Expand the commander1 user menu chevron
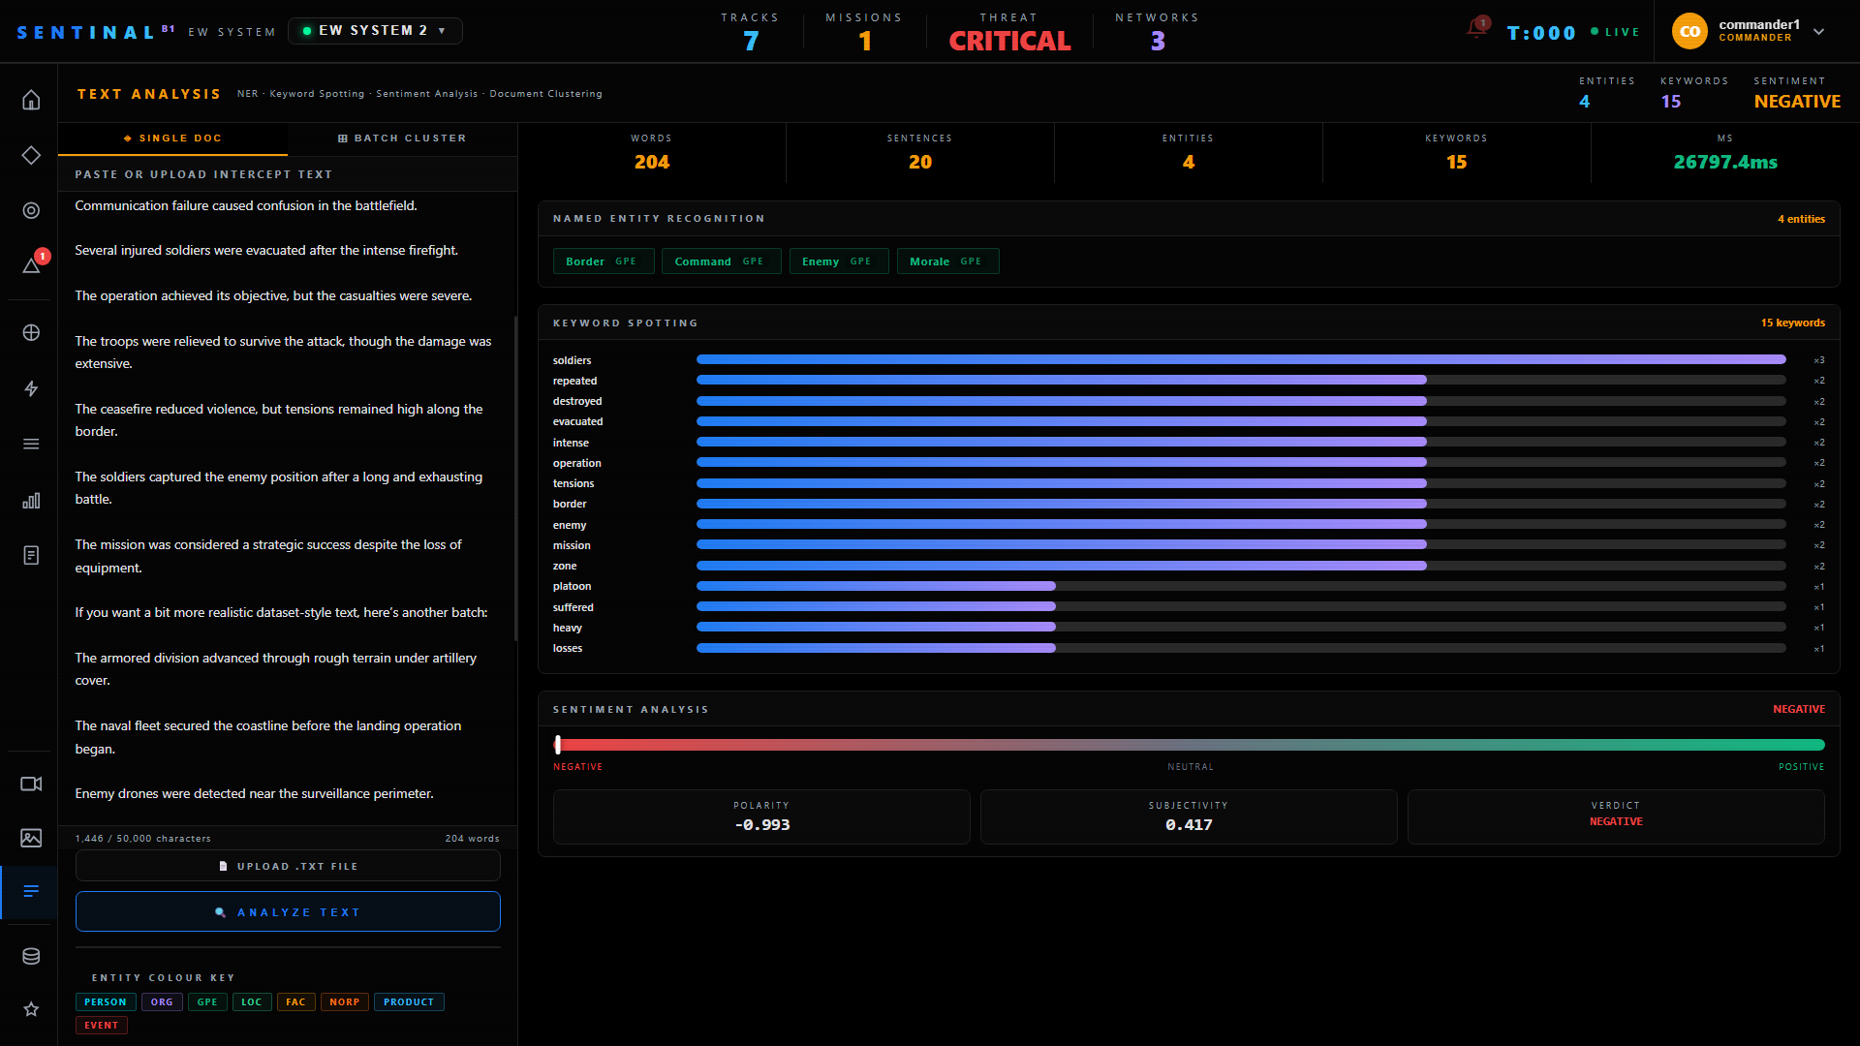 pyautogui.click(x=1819, y=31)
